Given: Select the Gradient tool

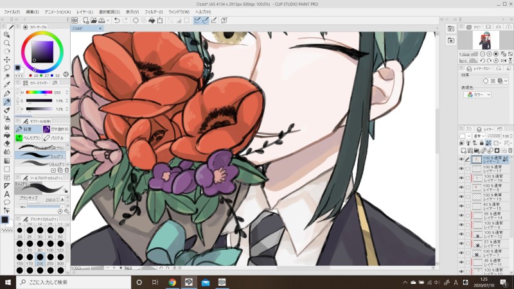Looking at the screenshot, I should click(x=6, y=161).
